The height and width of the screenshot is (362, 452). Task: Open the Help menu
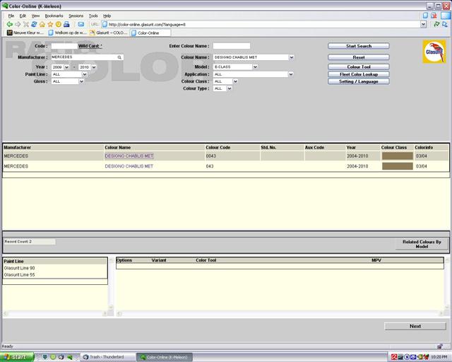(107, 16)
